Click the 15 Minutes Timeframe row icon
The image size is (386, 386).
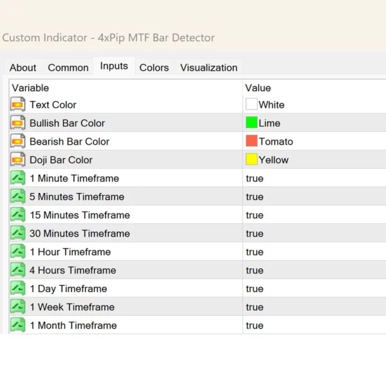(18, 215)
